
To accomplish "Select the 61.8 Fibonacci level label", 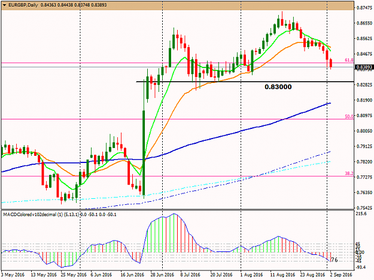I will (349, 60).
